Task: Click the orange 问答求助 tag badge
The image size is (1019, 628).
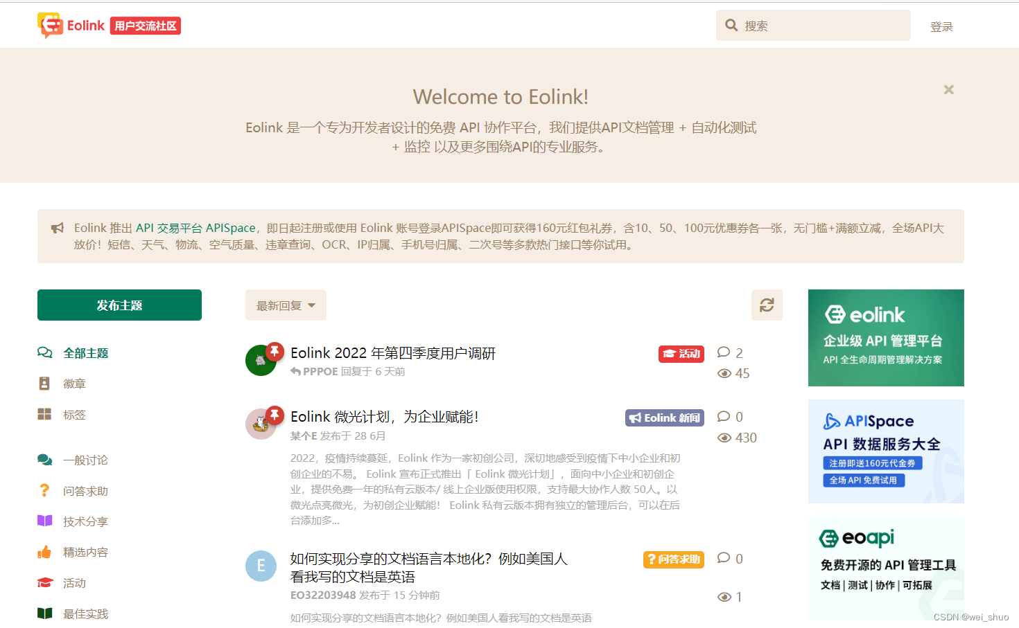Action: [674, 559]
